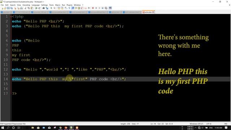Open the Windows Start menu
Viewport: 231px width, 130px height.
pyautogui.click(x=3, y=127)
